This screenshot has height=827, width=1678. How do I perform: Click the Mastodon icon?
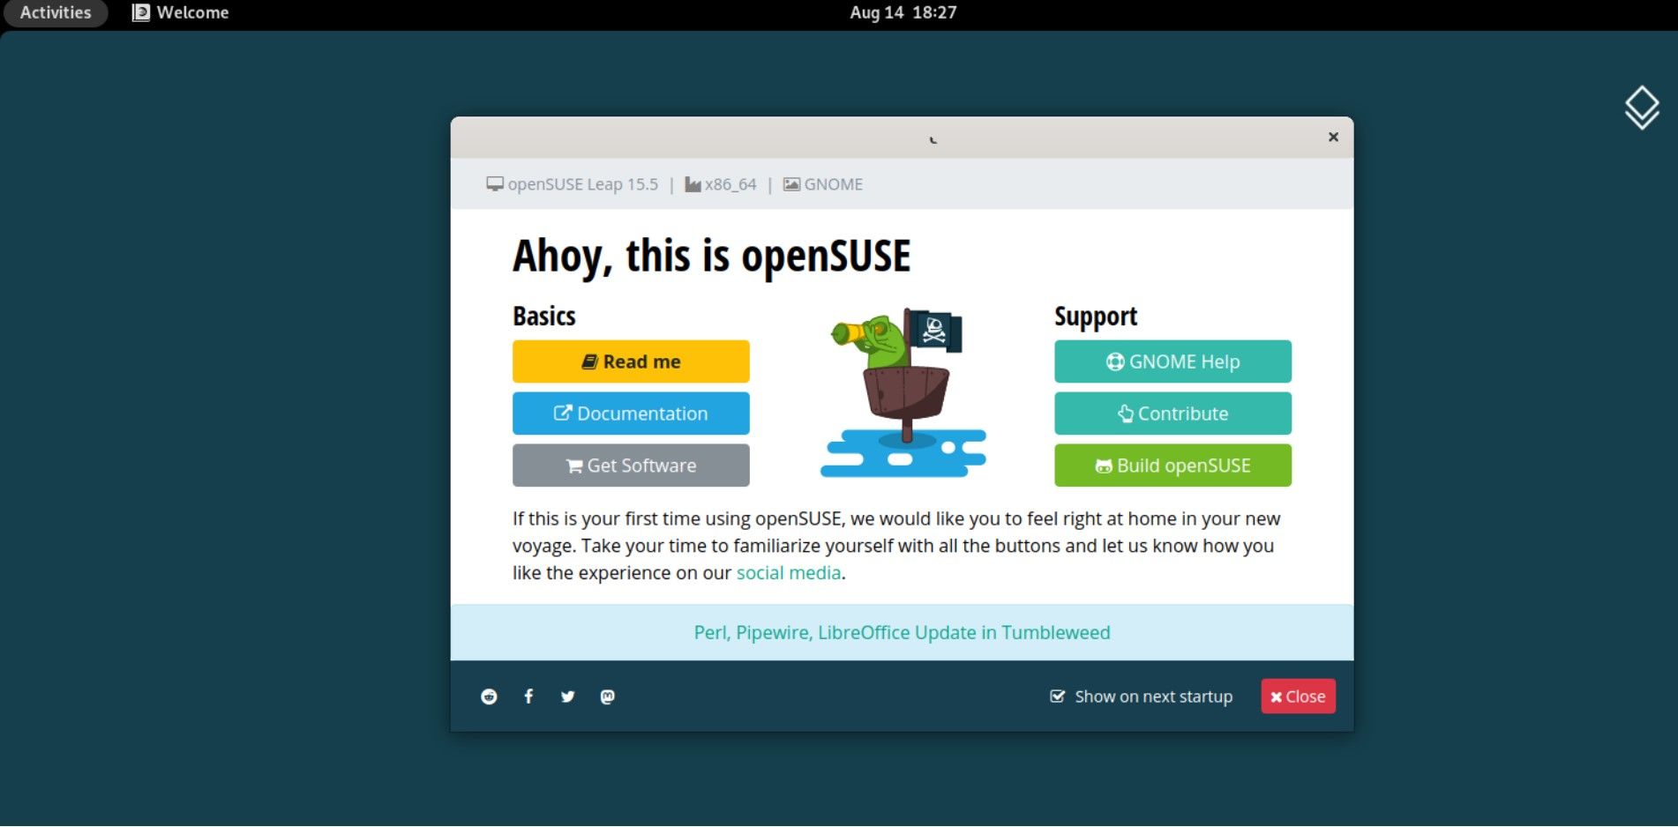click(609, 696)
